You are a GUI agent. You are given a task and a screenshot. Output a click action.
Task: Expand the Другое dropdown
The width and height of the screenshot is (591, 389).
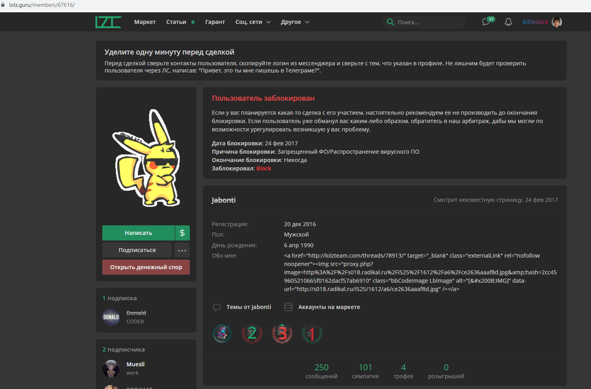(x=295, y=22)
